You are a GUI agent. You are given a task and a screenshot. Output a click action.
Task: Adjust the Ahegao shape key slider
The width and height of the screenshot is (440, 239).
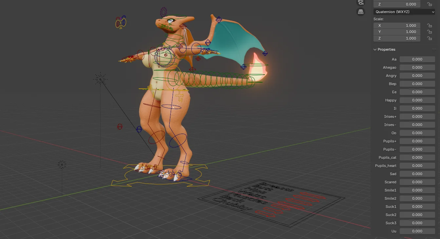tap(417, 67)
